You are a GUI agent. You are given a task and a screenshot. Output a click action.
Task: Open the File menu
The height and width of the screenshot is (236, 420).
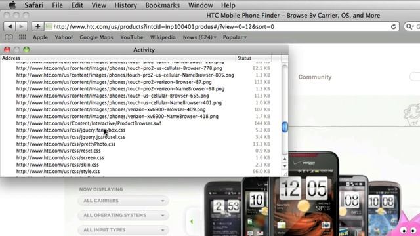[x=57, y=5]
